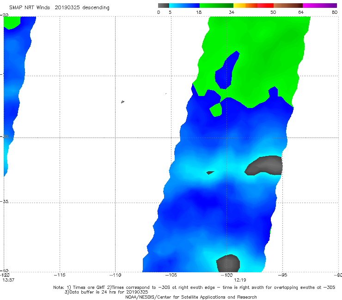The image size is (342, 300).
Task: Click the swath time '12:19'
Action: pyautogui.click(x=240, y=280)
